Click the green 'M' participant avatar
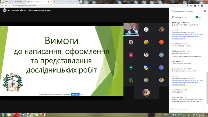 (131, 67)
